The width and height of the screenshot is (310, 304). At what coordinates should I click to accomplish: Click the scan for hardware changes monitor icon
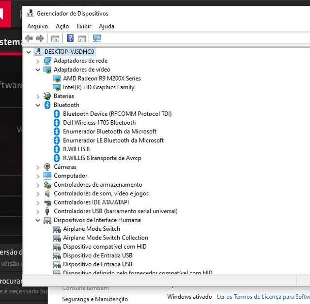point(97,38)
